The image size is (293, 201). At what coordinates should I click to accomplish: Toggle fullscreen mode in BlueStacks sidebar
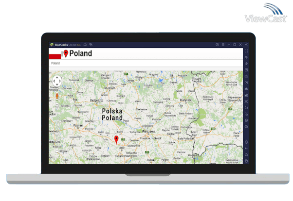(246, 51)
